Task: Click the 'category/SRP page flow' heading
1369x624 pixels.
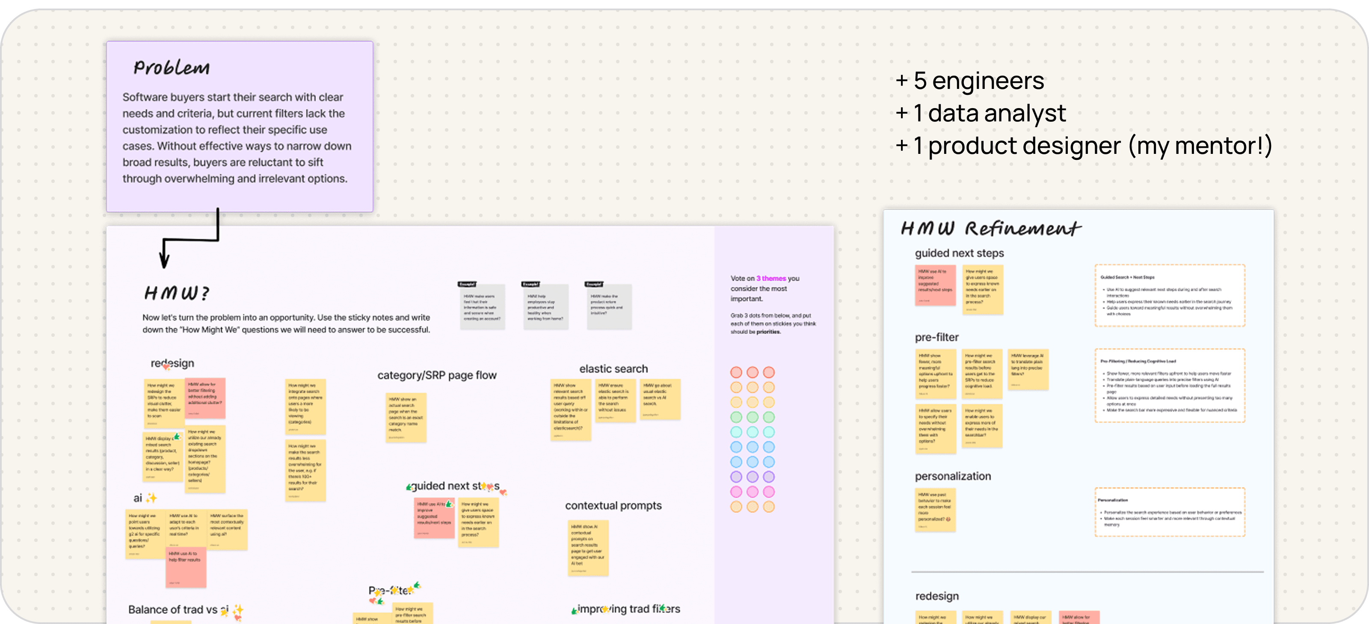Action: point(437,375)
